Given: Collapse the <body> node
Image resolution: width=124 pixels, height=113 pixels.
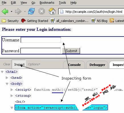Looking at the screenshot, I should 7,84.
